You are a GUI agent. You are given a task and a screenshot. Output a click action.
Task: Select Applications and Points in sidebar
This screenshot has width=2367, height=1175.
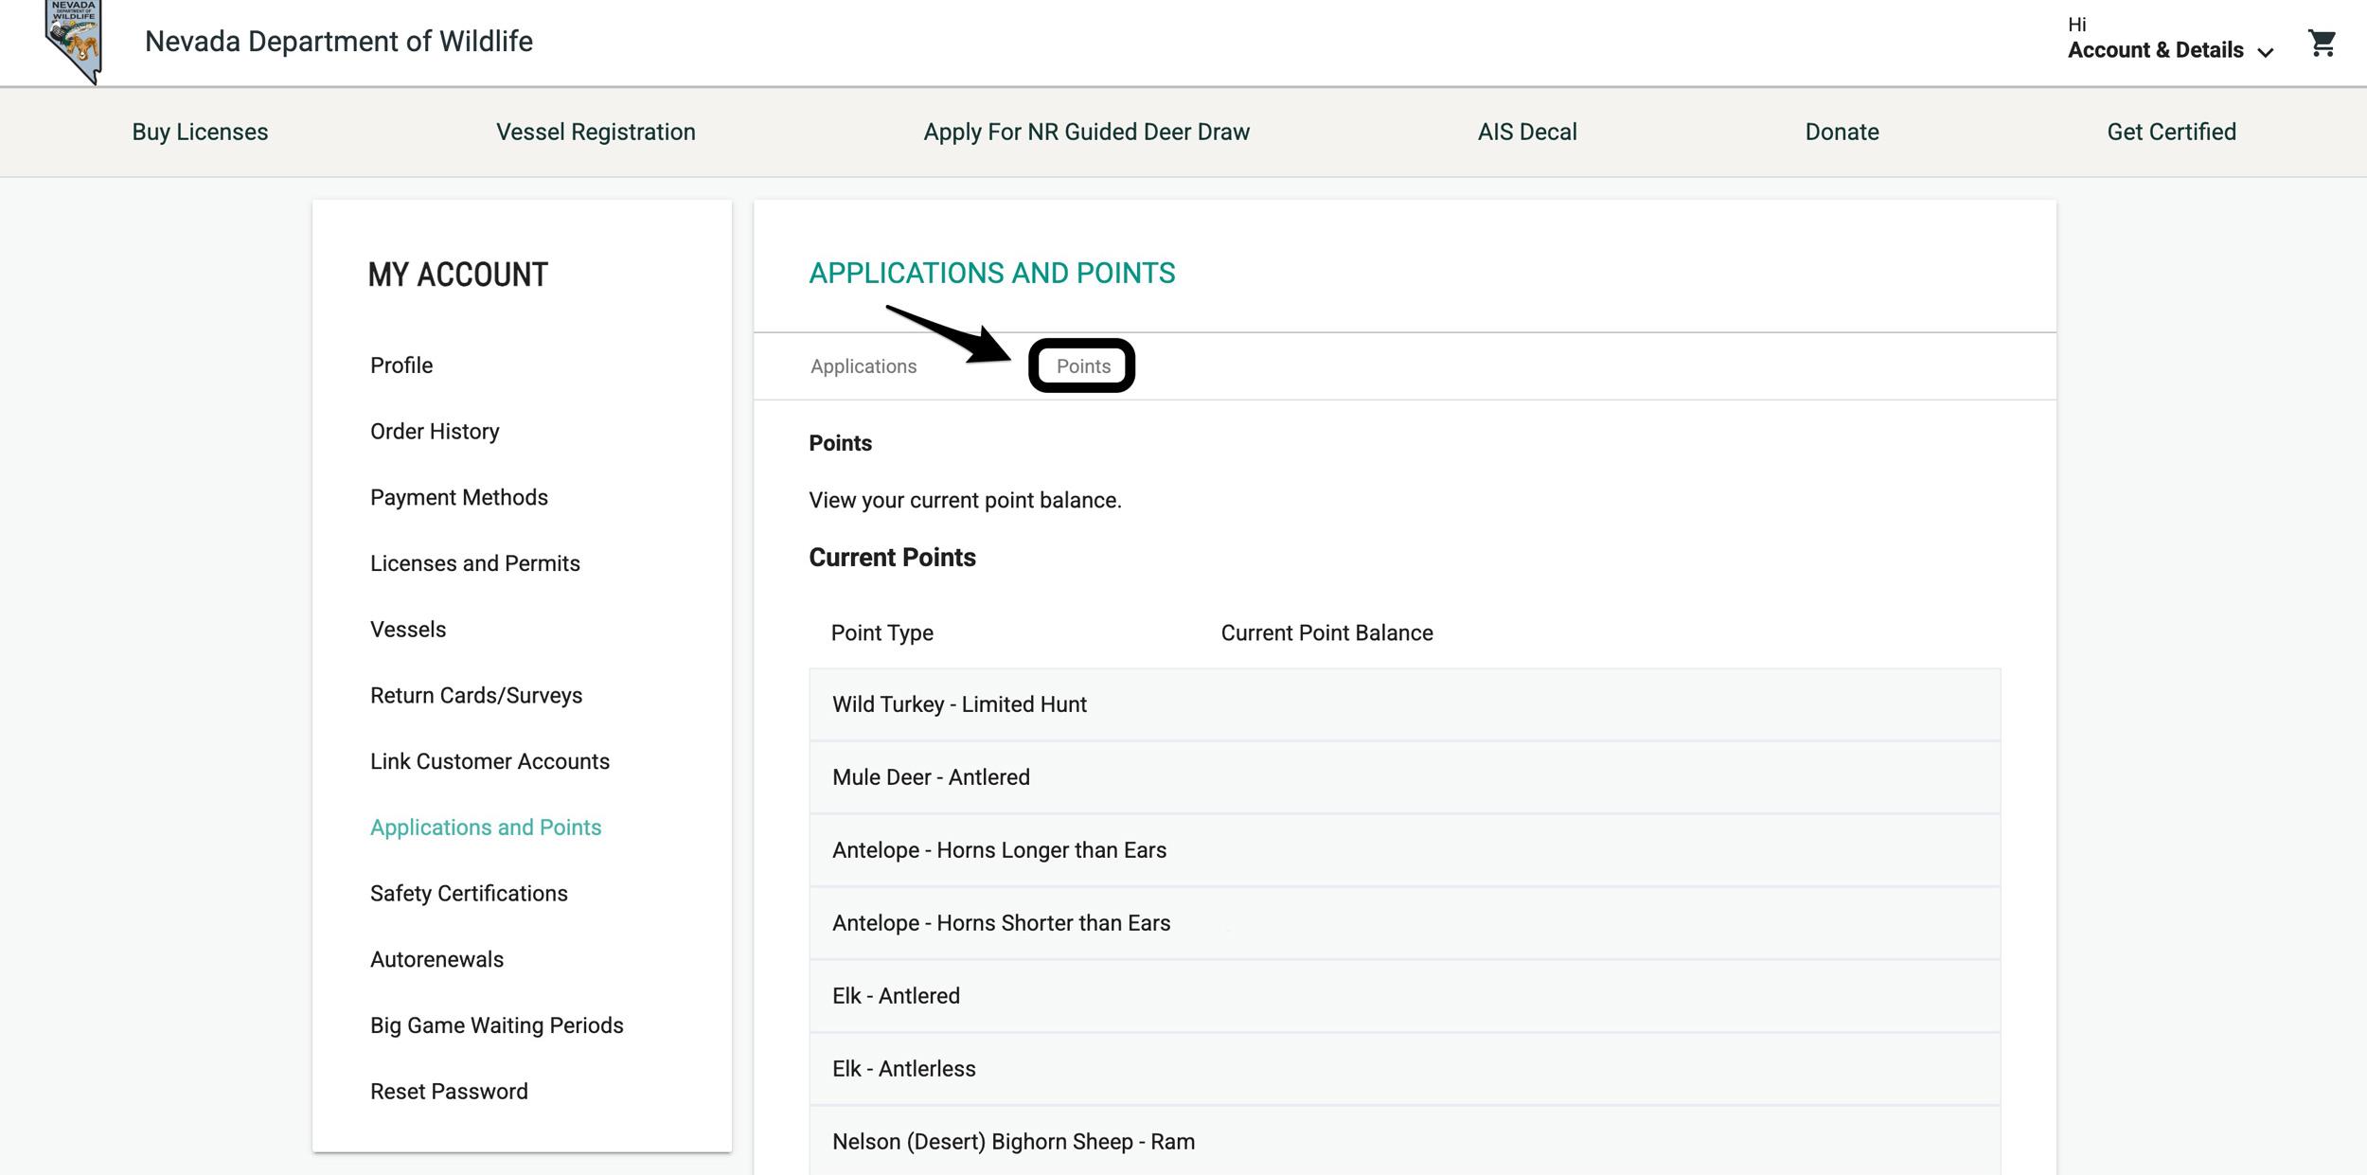pos(486,827)
